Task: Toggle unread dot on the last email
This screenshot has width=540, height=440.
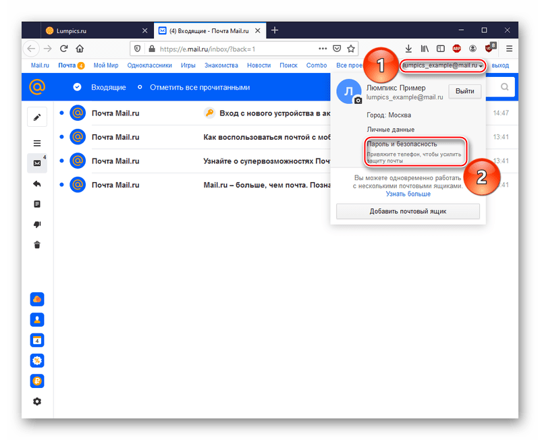Action: coord(61,184)
